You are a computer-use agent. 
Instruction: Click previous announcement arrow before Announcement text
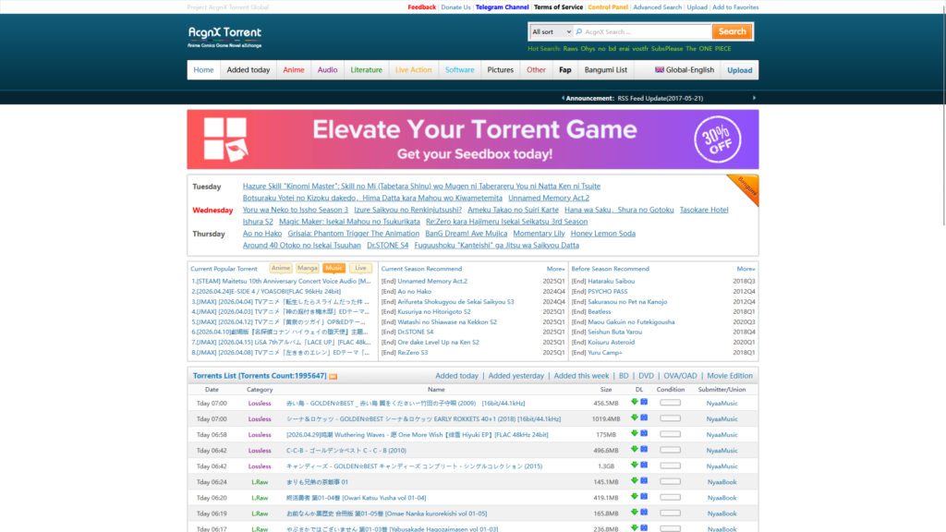pos(563,97)
